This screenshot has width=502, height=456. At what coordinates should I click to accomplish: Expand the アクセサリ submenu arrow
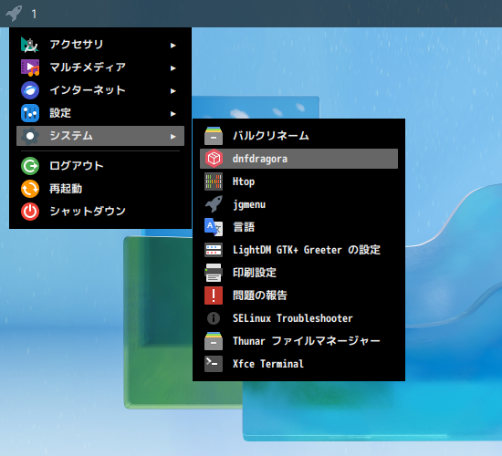pos(173,46)
